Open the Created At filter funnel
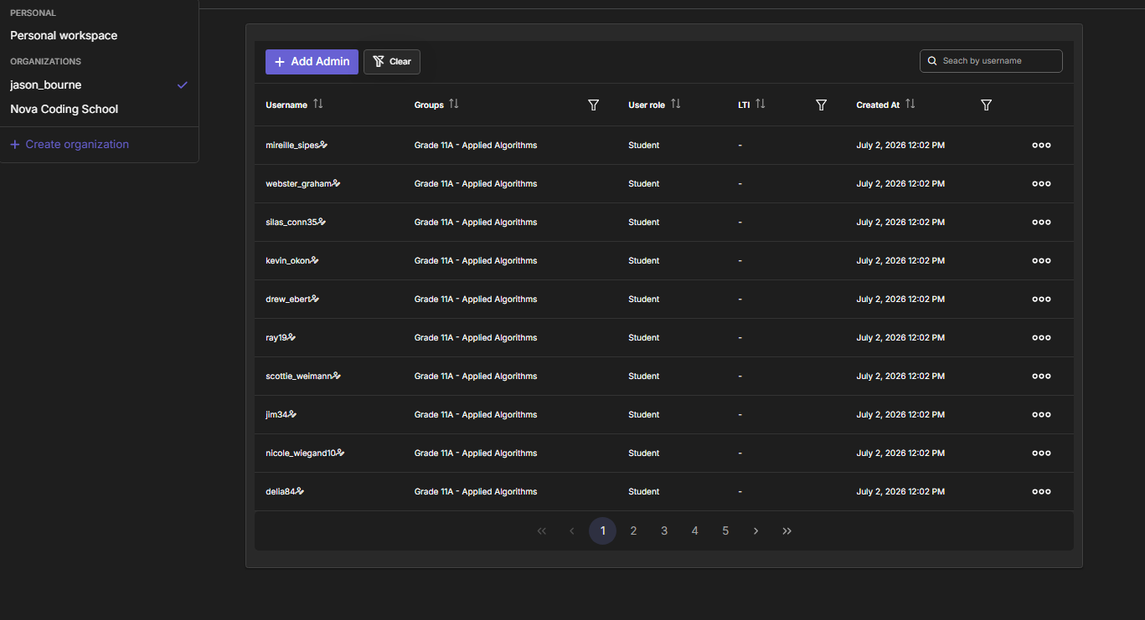Viewport: 1145px width, 620px height. (987, 105)
